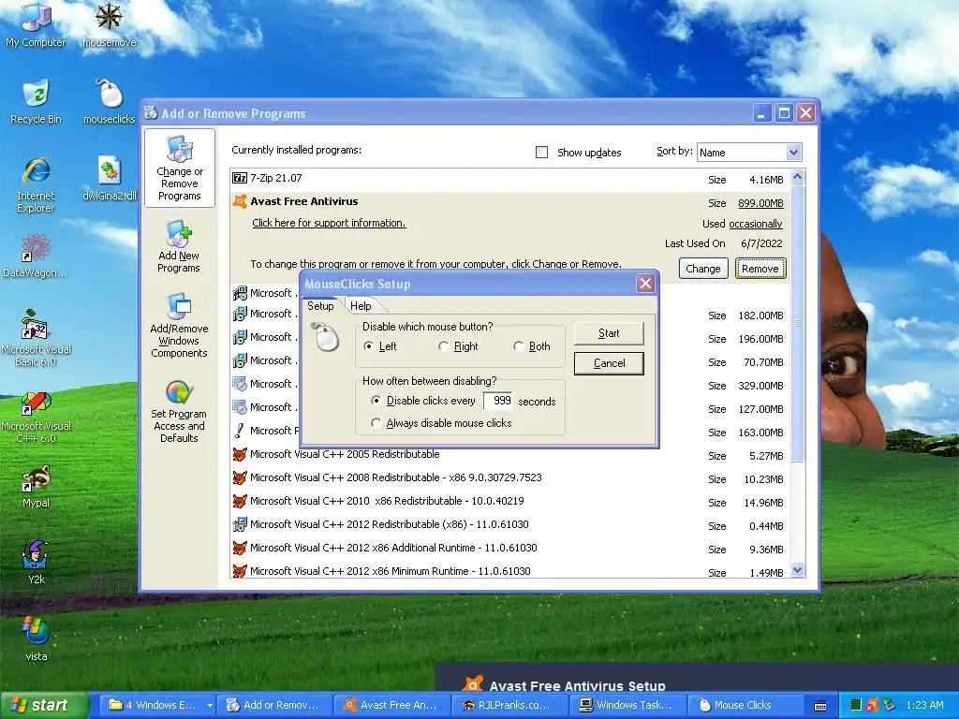This screenshot has height=719, width=959.
Task: Click program list scrollbar up arrow
Action: (797, 177)
